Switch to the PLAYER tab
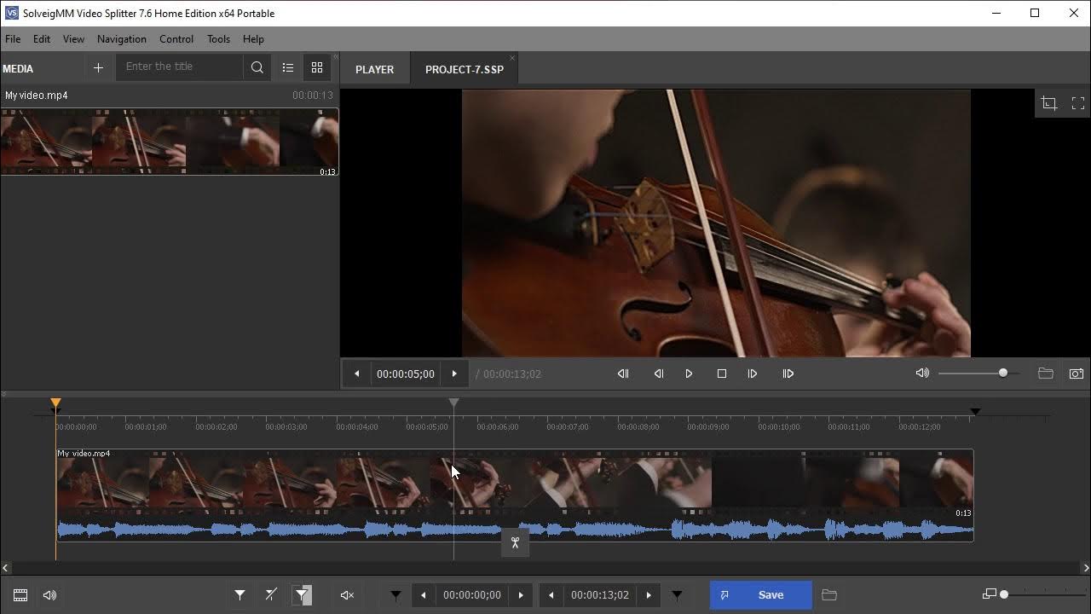Image resolution: width=1091 pixels, height=614 pixels. pyautogui.click(x=375, y=69)
